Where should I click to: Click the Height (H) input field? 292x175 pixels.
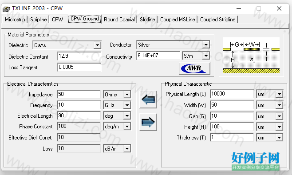pos(232,127)
